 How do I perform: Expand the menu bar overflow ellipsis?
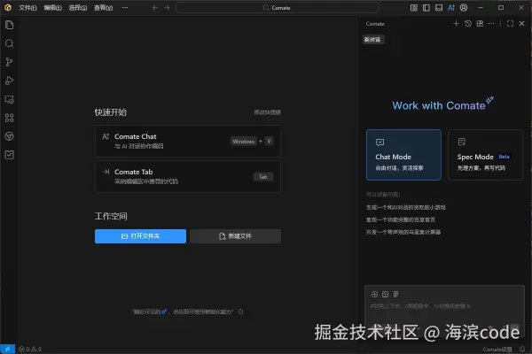click(x=125, y=7)
